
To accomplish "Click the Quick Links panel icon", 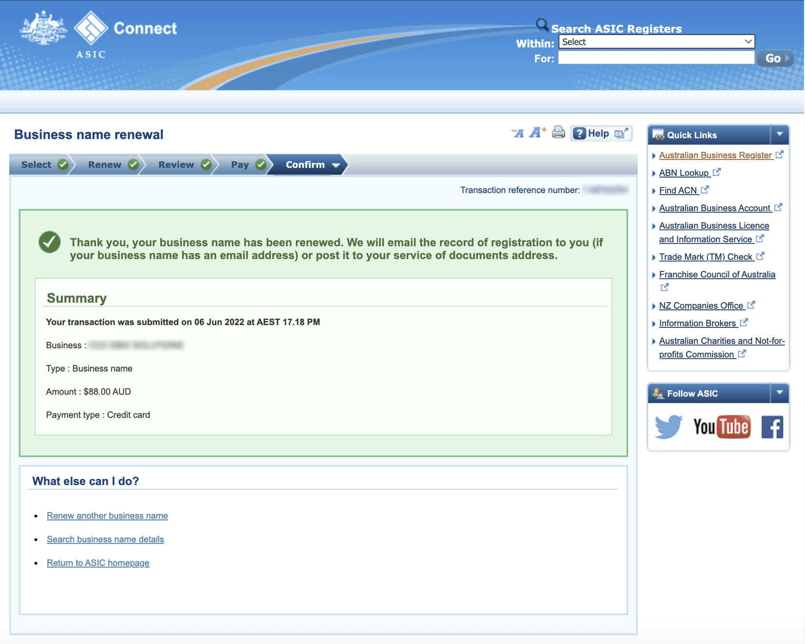I will pyautogui.click(x=658, y=135).
